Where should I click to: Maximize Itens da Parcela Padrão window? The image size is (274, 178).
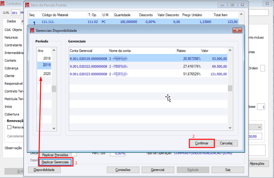233,5
